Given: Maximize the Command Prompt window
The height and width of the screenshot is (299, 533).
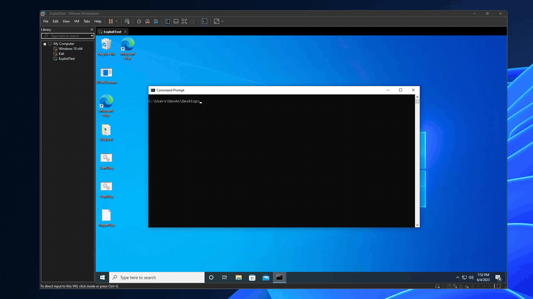Looking at the screenshot, I should coord(401,90).
